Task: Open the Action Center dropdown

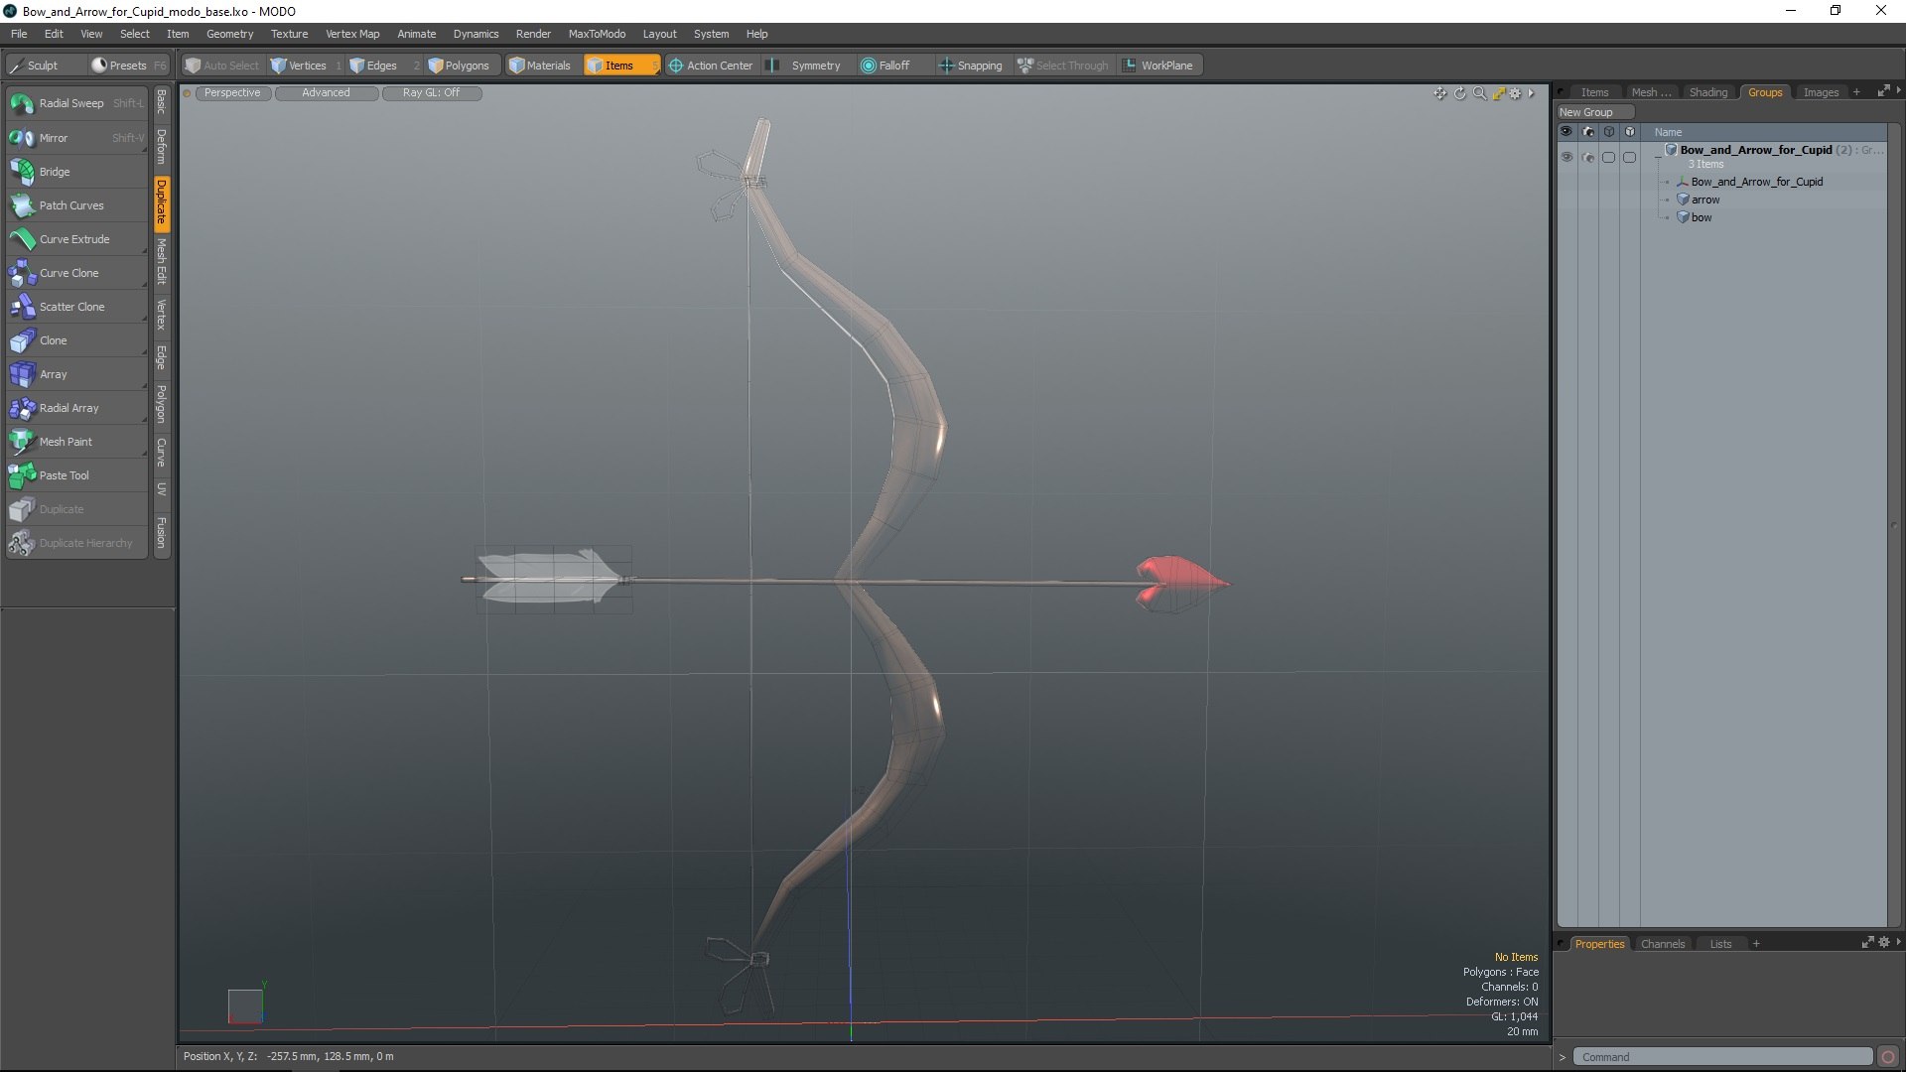Action: click(x=711, y=66)
